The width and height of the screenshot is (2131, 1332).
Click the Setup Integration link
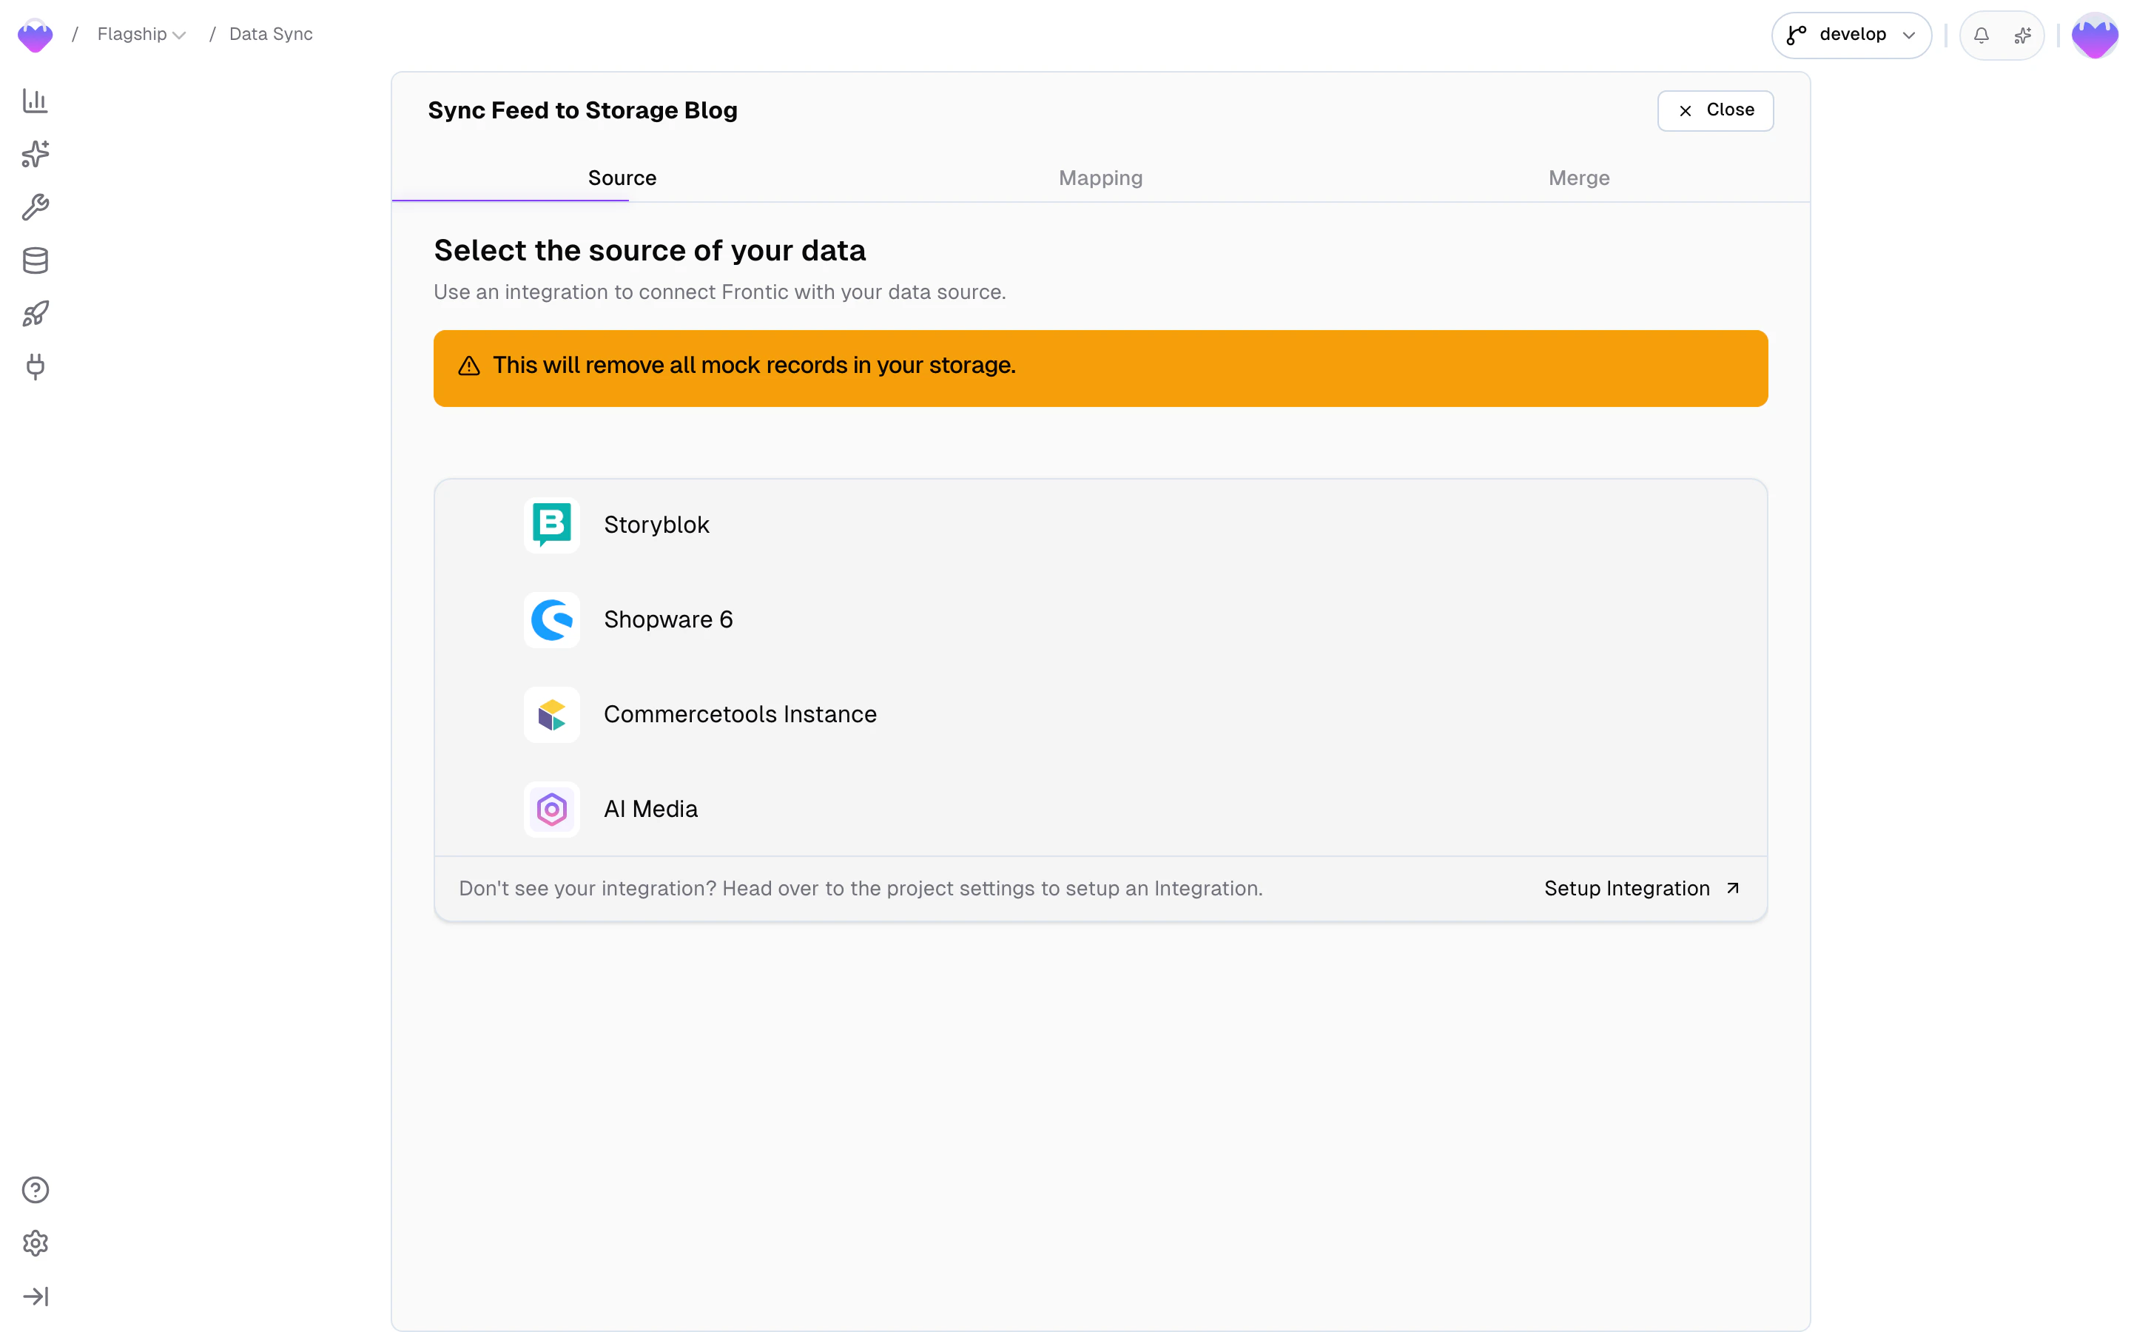pyautogui.click(x=1643, y=888)
